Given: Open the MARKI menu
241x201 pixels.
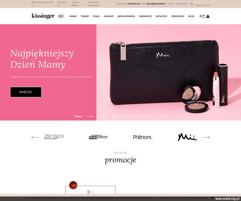Looking at the screenshot, I should coord(73,16).
